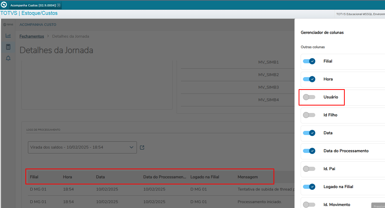Enable the Id. Movimento column switch
Viewport: 385px width, 208px height.
[309, 205]
